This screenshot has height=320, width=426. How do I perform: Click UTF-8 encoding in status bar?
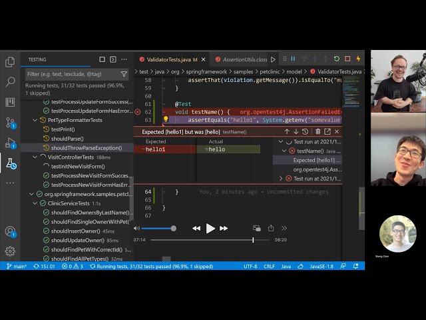(x=250, y=266)
